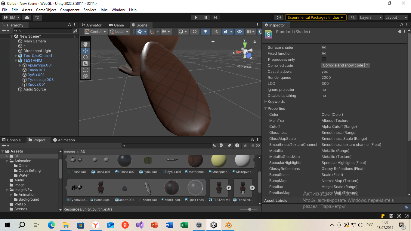Open the Layout dropdown
Image resolution: width=411 pixels, height=231 pixels.
point(396,17)
